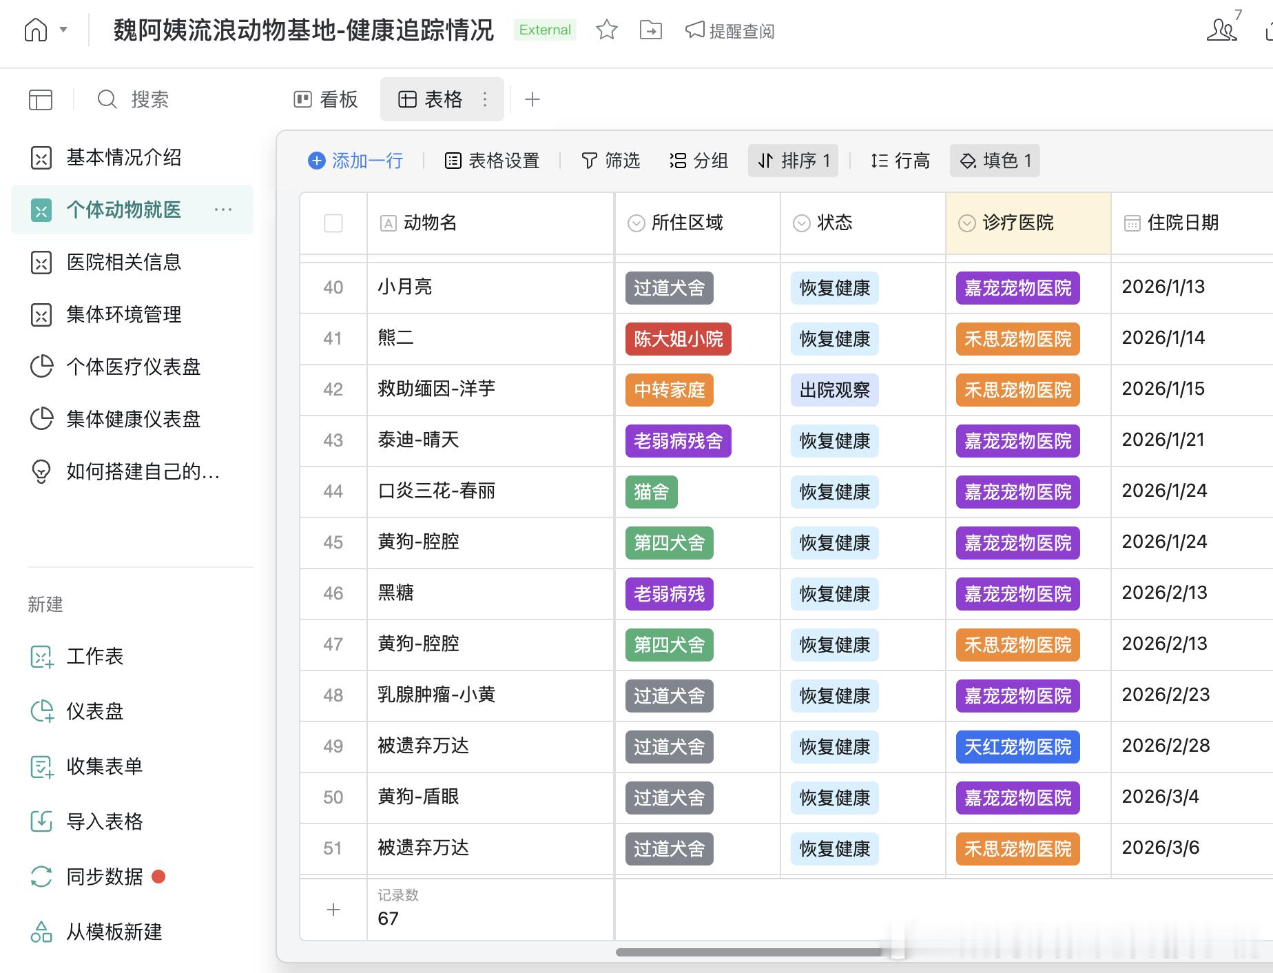1273x973 pixels.
Task: Click the home icon
Action: (36, 30)
